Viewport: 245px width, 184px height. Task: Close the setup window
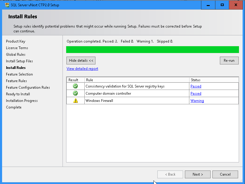pyautogui.click(x=236, y=5)
